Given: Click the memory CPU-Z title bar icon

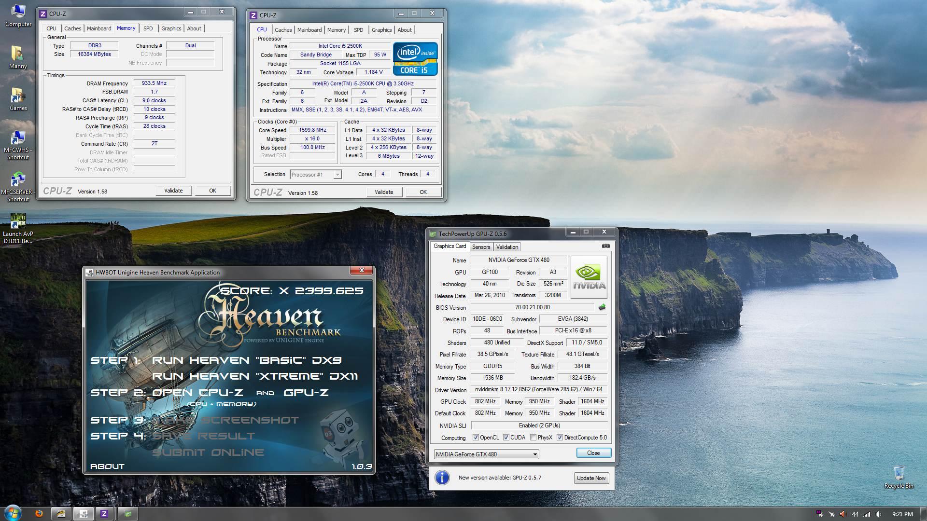Looking at the screenshot, I should point(43,14).
